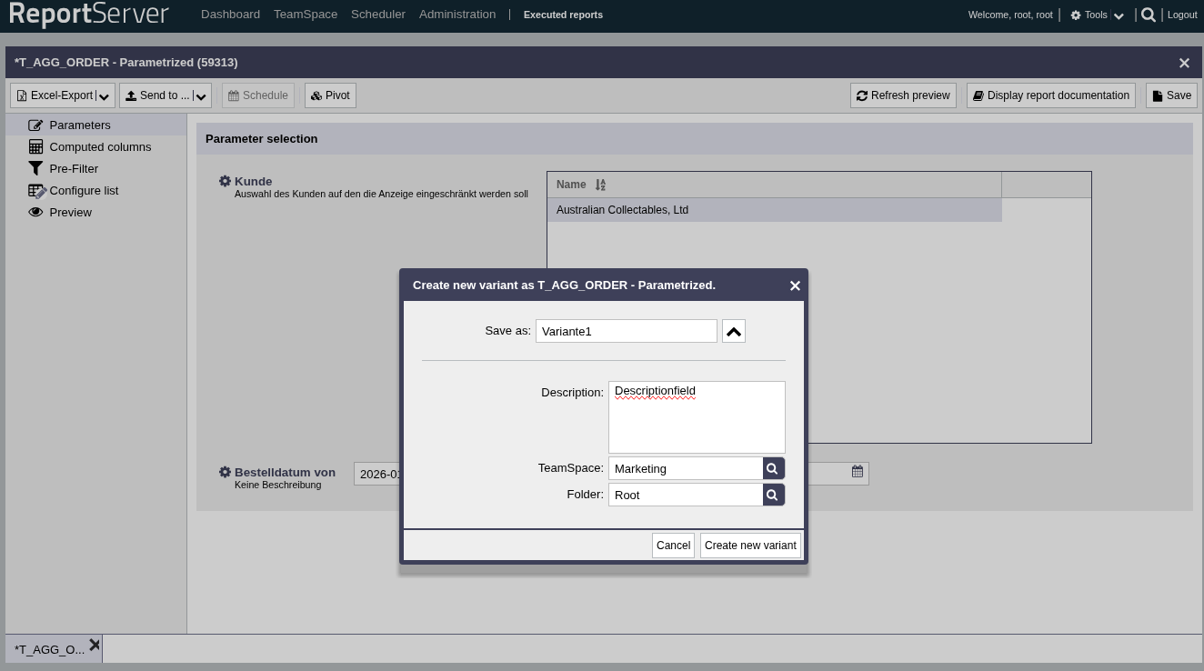Click the Name column sort icon
The height and width of the screenshot is (671, 1204).
coord(600,185)
